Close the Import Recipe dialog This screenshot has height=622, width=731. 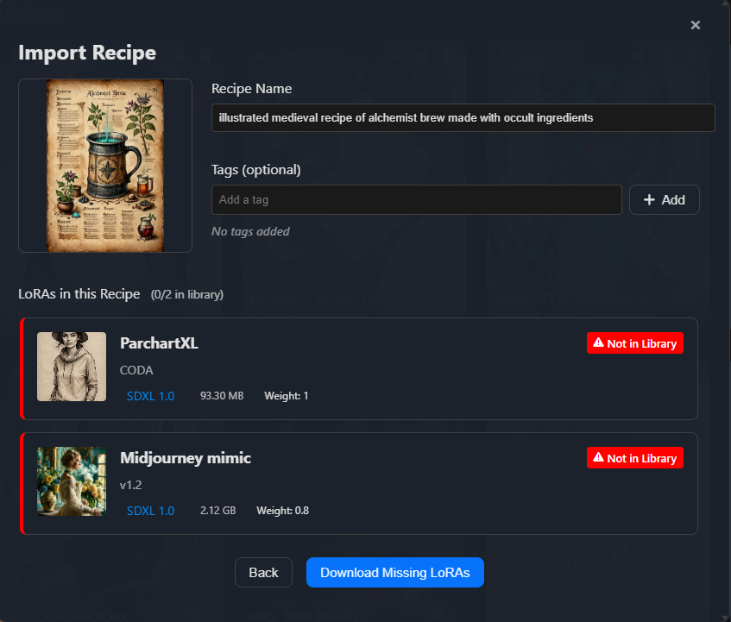point(696,26)
